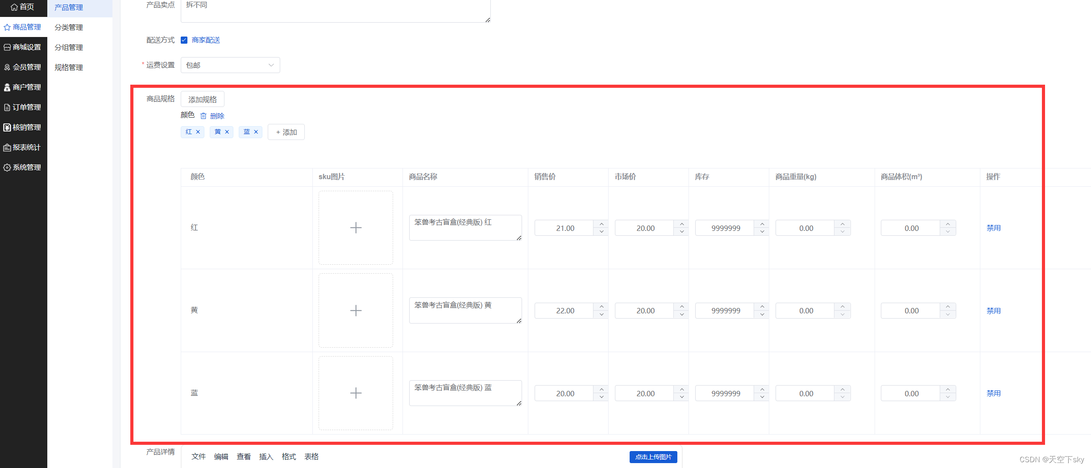The image size is (1091, 468).
Task: Click product name field for 黄 row
Action: 465,311
